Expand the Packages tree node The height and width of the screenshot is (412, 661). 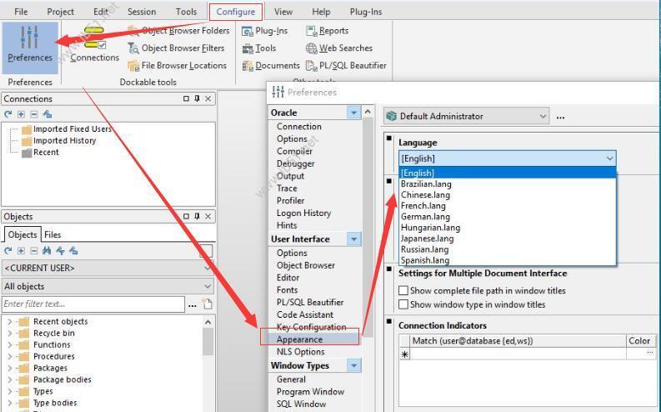[10, 368]
